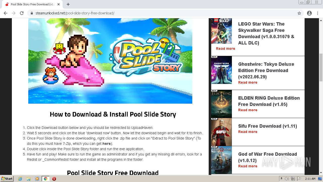The height and width of the screenshot is (182, 323).
Task: Click step 4 about running the exe
Action: pyautogui.click(x=86, y=149)
